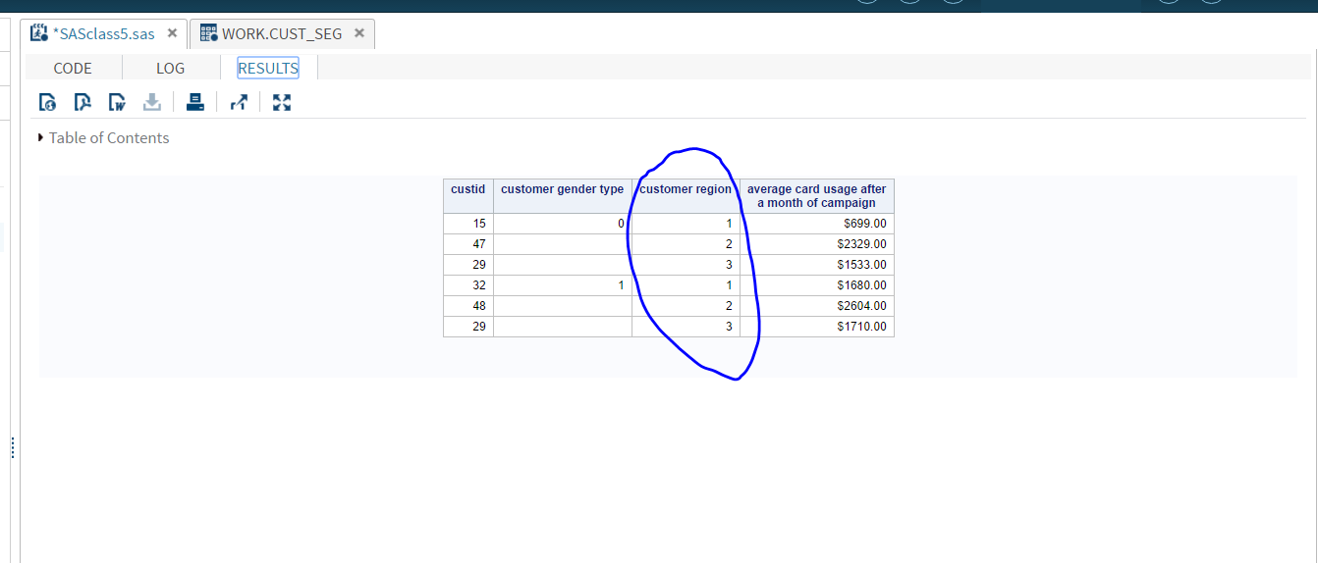Viewport: 1318px width, 563px height.
Task: Click the Table of Contents label
Action: tap(109, 138)
